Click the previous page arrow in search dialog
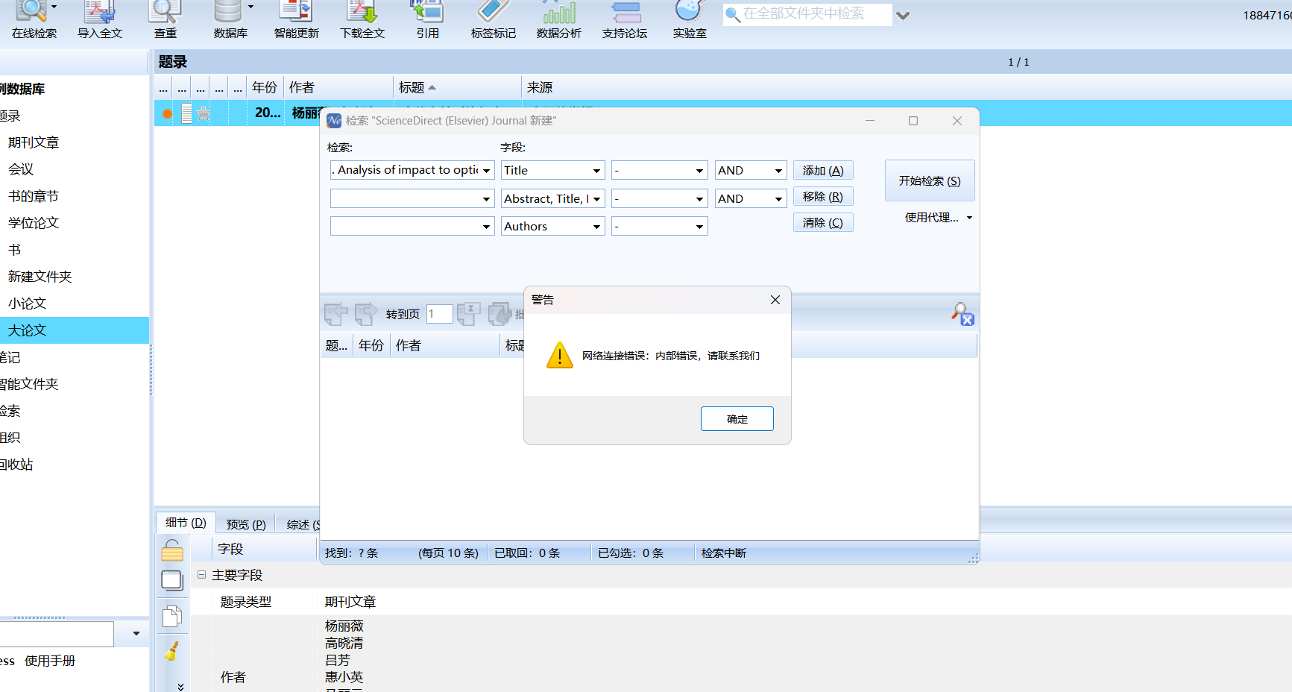The height and width of the screenshot is (692, 1292). (336, 314)
